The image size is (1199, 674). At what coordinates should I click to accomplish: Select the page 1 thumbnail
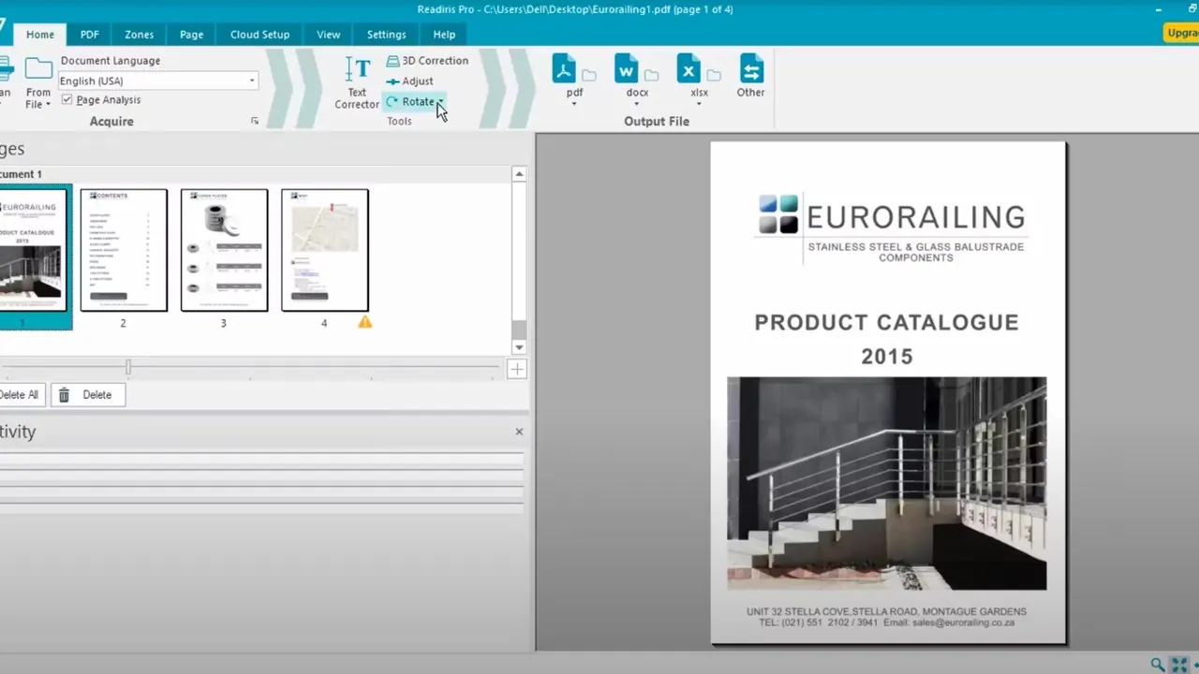(34, 251)
